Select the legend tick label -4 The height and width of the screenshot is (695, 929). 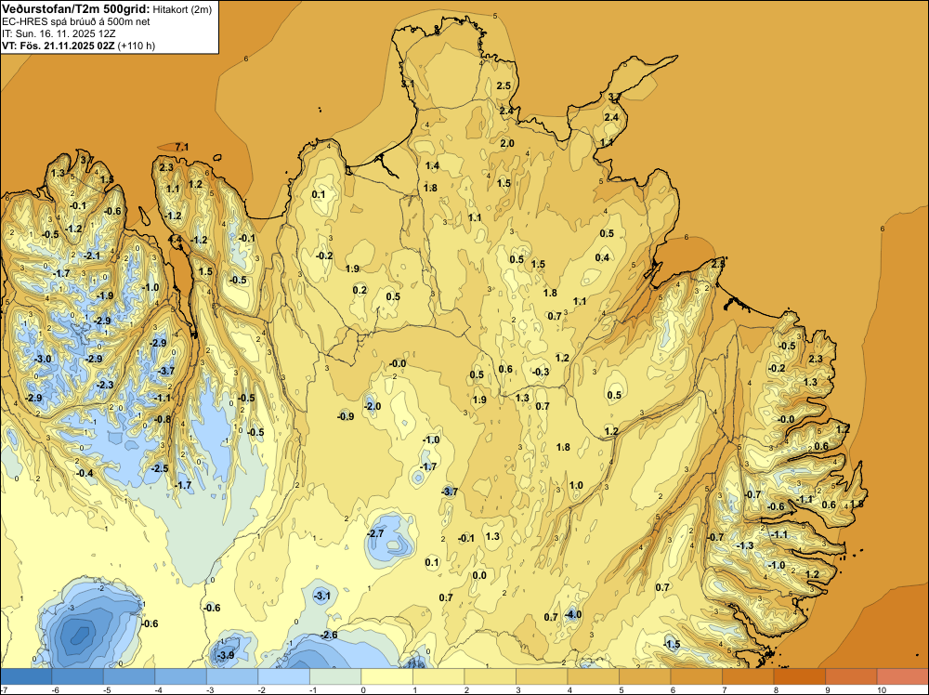click(x=158, y=689)
